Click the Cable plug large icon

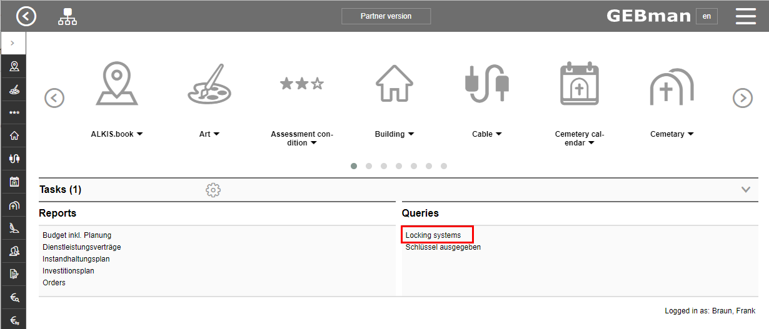point(487,83)
